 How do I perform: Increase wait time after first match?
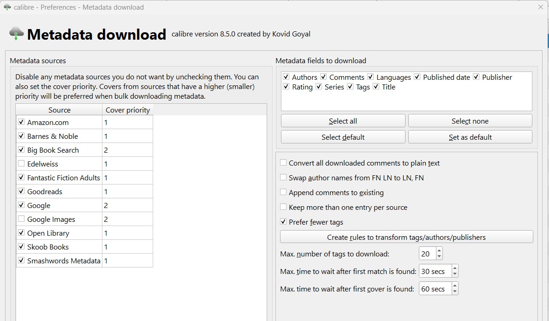455,268
